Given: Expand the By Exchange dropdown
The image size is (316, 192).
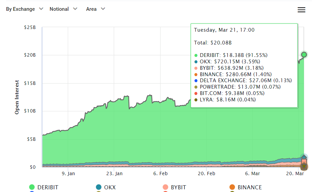Looking at the screenshot, I should coord(25,9).
